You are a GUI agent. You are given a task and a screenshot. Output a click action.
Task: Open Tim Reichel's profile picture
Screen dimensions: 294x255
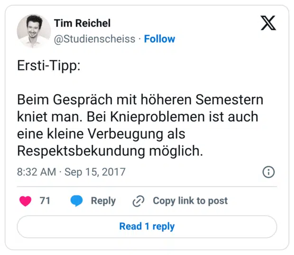pos(34,31)
